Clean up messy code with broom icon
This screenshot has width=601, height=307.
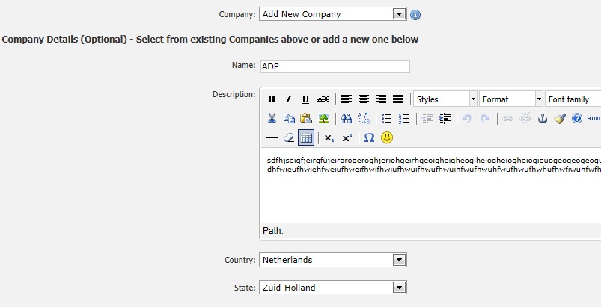[560, 118]
